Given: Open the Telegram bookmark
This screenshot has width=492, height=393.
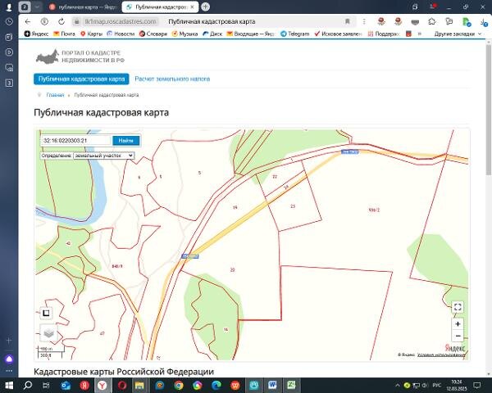Looking at the screenshot, I should [295, 34].
